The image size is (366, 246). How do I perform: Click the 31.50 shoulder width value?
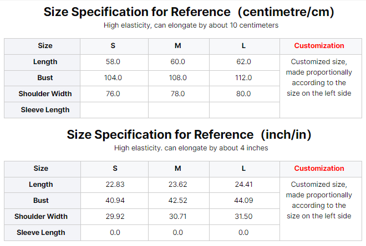pos(243,217)
